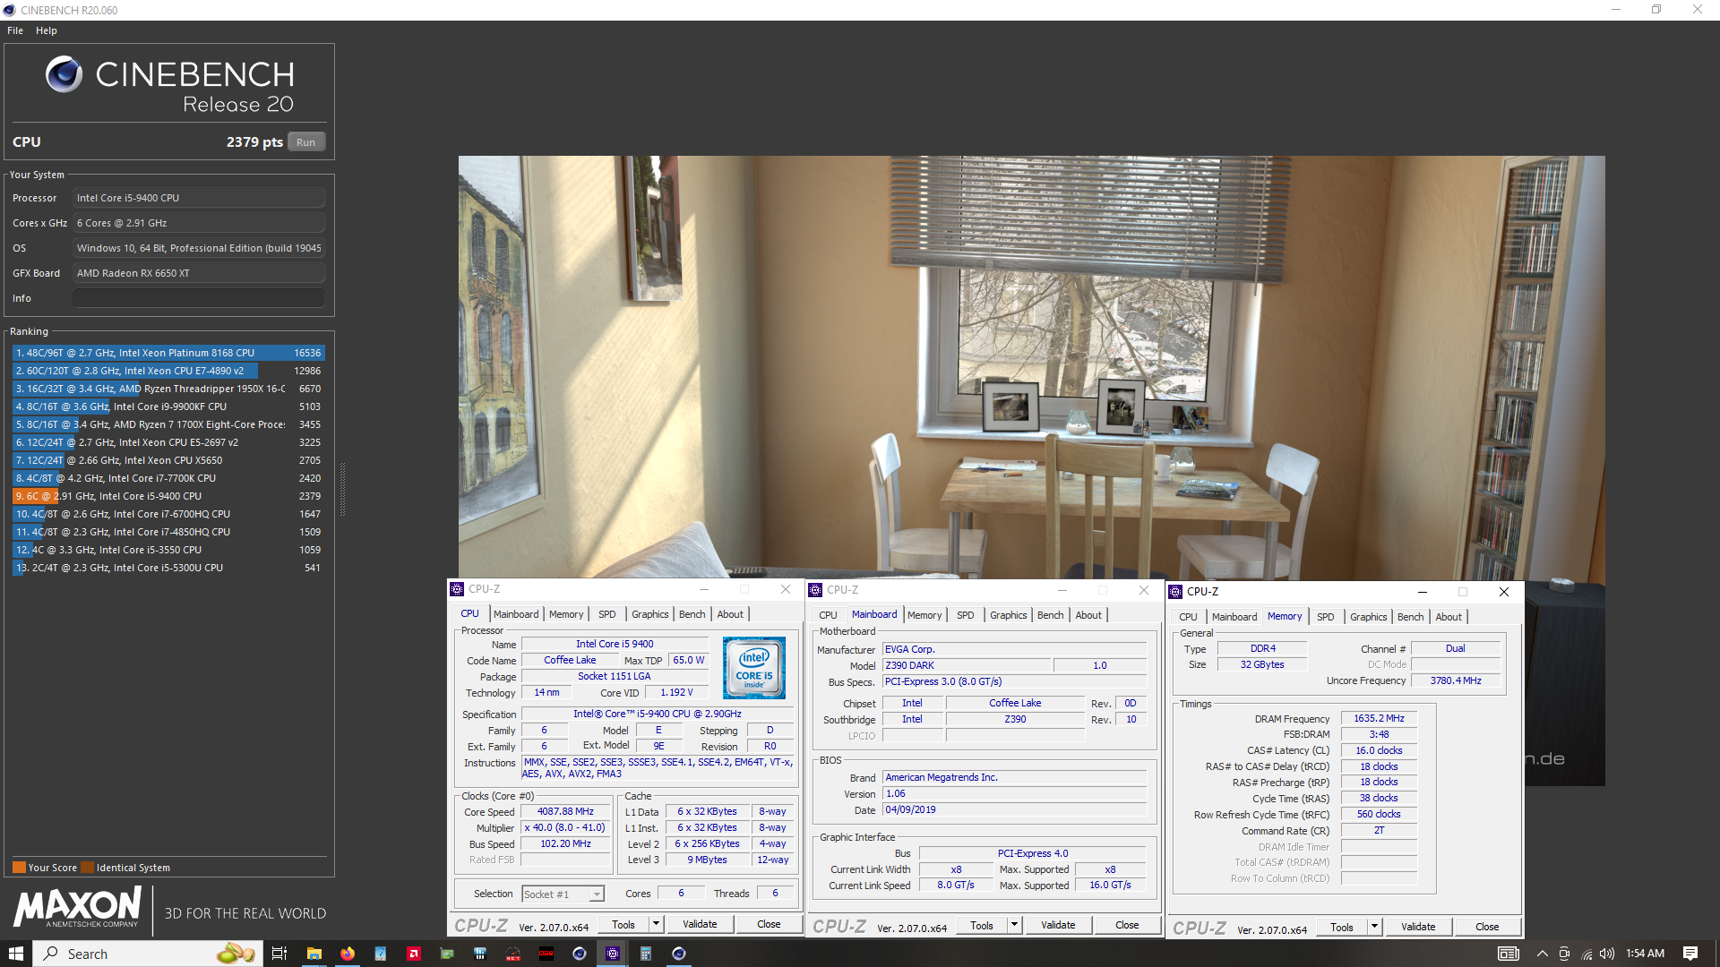Screen dimensions: 1720x967
Task: Open the Socket #1 selection dropdown
Action: (563, 894)
